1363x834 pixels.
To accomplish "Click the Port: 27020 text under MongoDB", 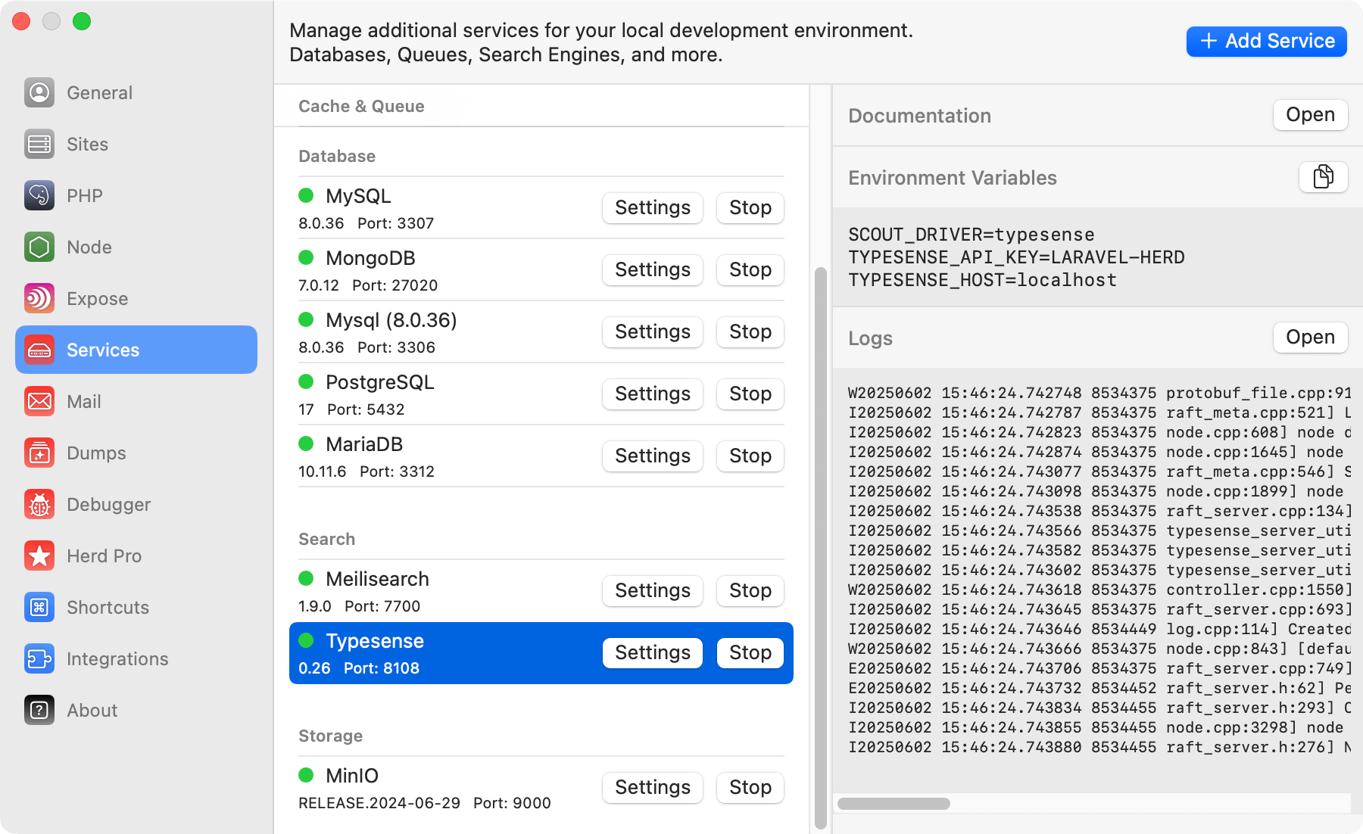I will (x=395, y=285).
